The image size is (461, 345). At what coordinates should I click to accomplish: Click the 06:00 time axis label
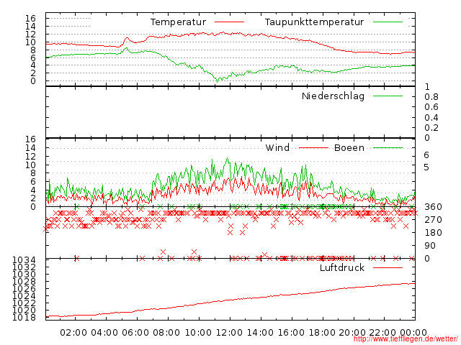pyautogui.click(x=135, y=333)
